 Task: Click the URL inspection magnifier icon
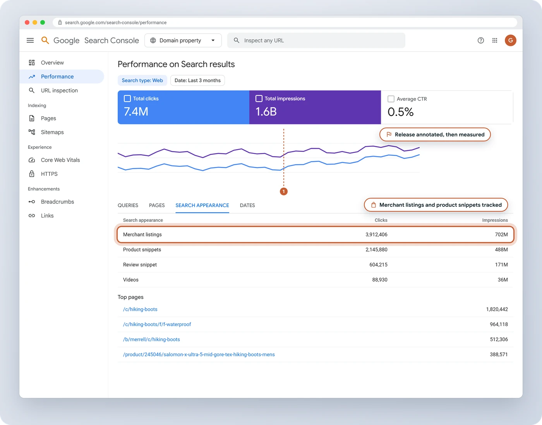coord(32,90)
